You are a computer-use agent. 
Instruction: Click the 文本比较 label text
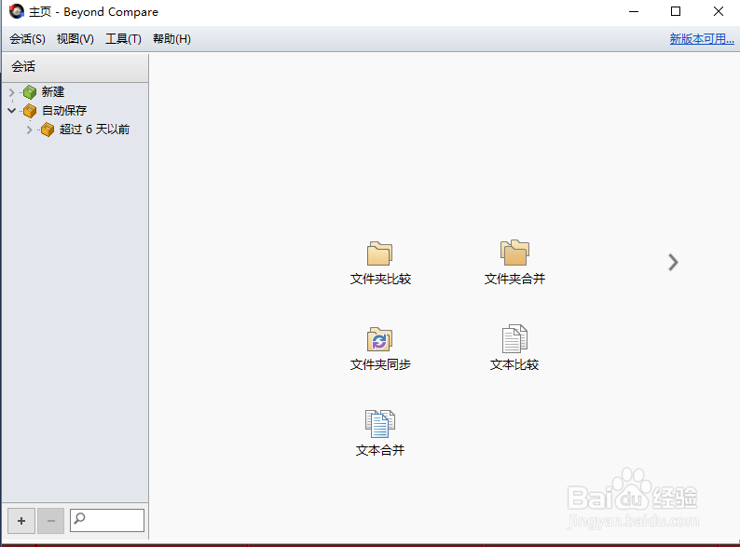(x=514, y=364)
